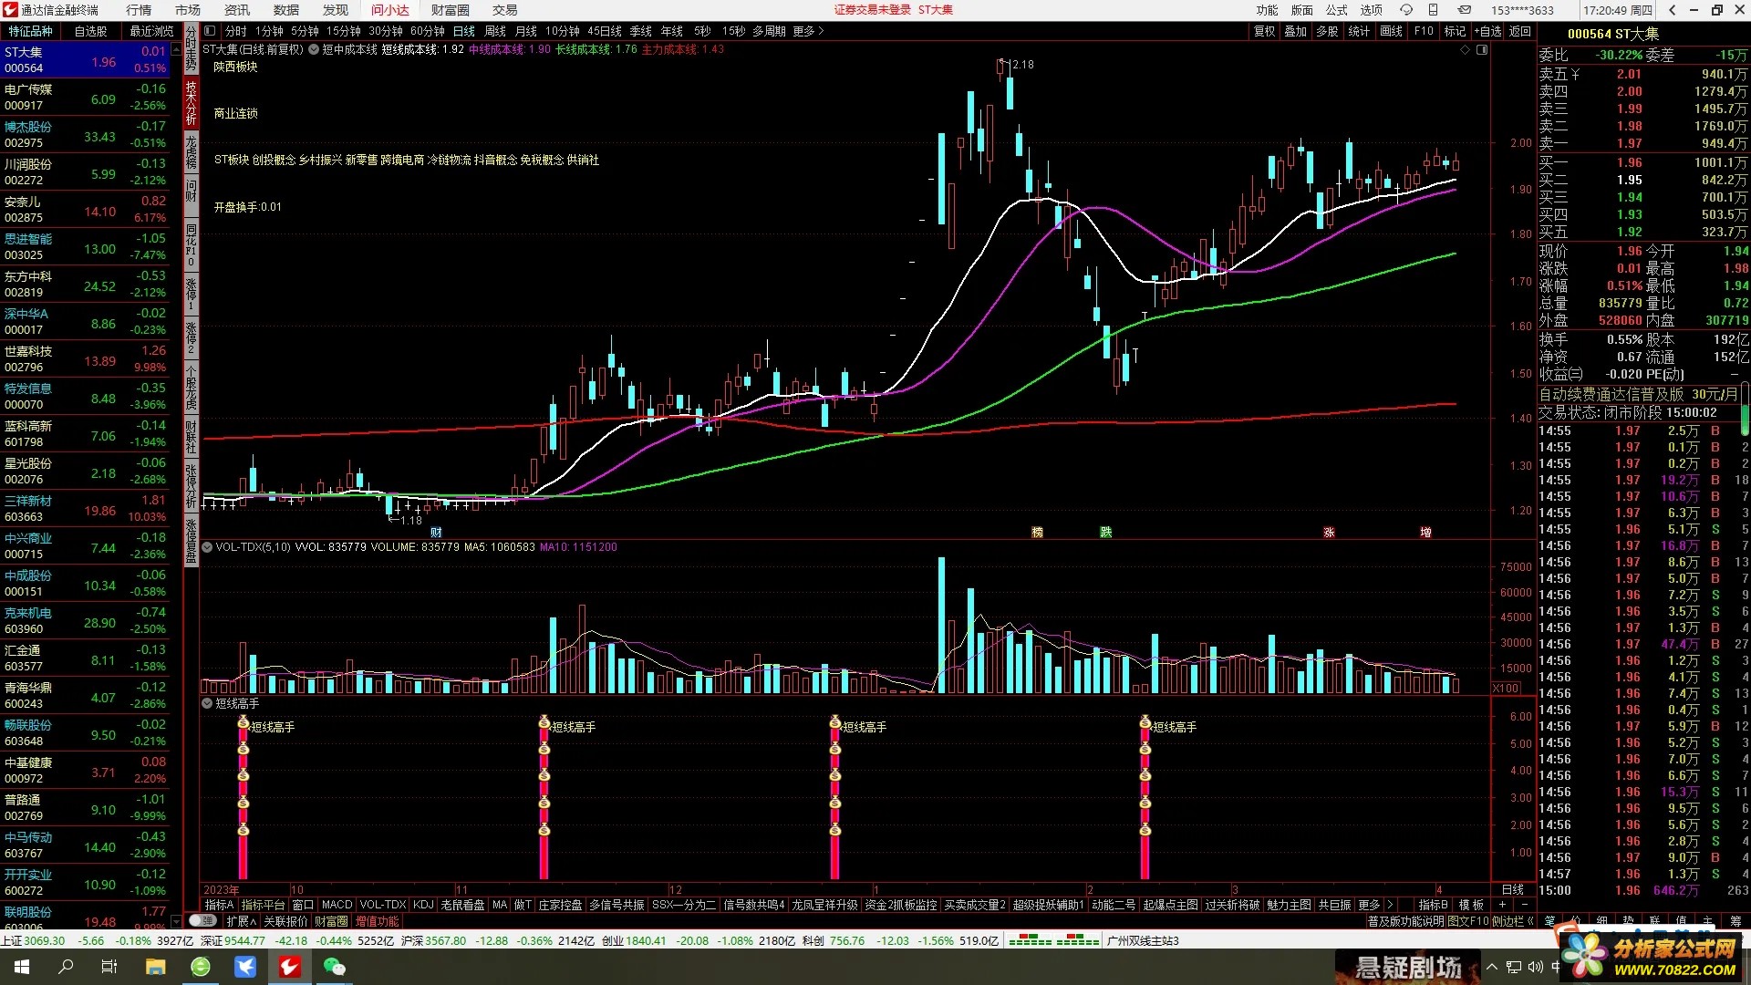Click the 龙虎榜 vertical sidebar tab
This screenshot has width=1751, height=985.
tap(191, 151)
